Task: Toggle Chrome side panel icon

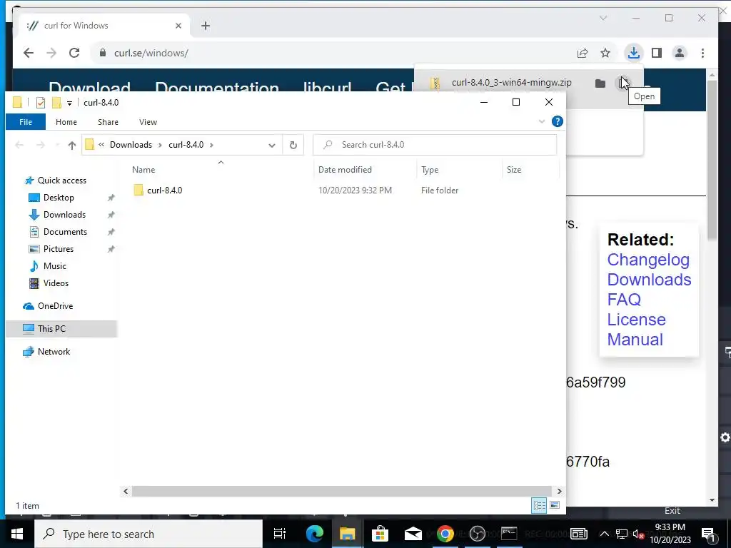Action: tap(657, 53)
